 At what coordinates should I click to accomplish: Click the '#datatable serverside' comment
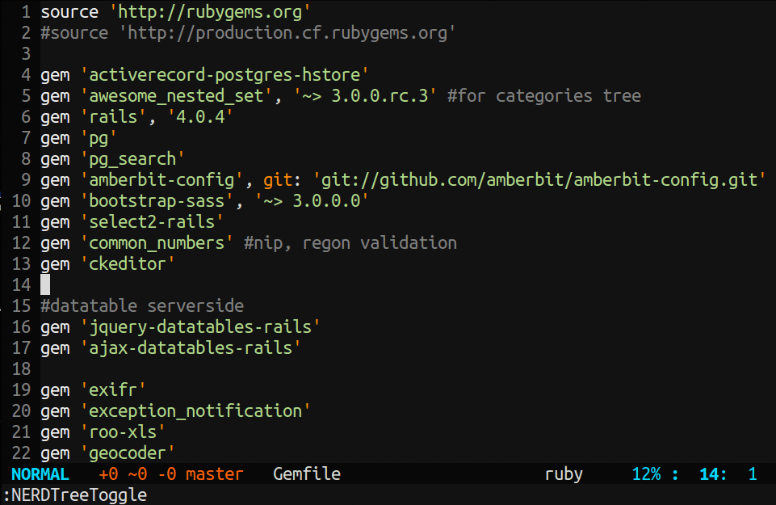pos(142,306)
